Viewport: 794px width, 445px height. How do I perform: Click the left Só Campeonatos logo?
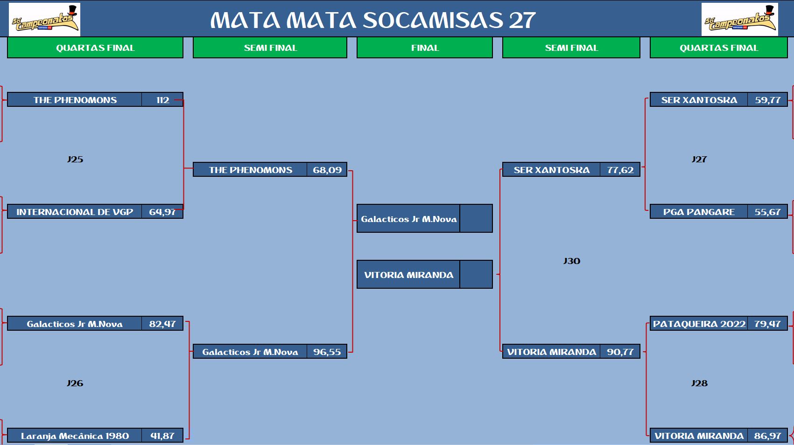point(44,20)
